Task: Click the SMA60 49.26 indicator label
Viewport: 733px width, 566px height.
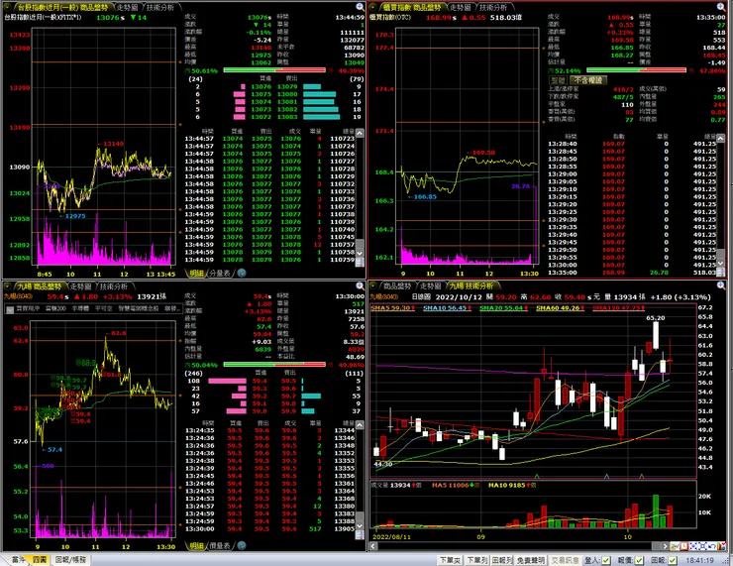Action: tap(560, 308)
